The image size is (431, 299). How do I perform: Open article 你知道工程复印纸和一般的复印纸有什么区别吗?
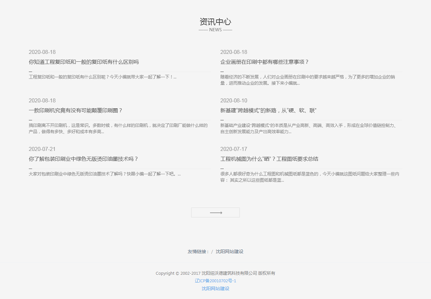click(84, 62)
